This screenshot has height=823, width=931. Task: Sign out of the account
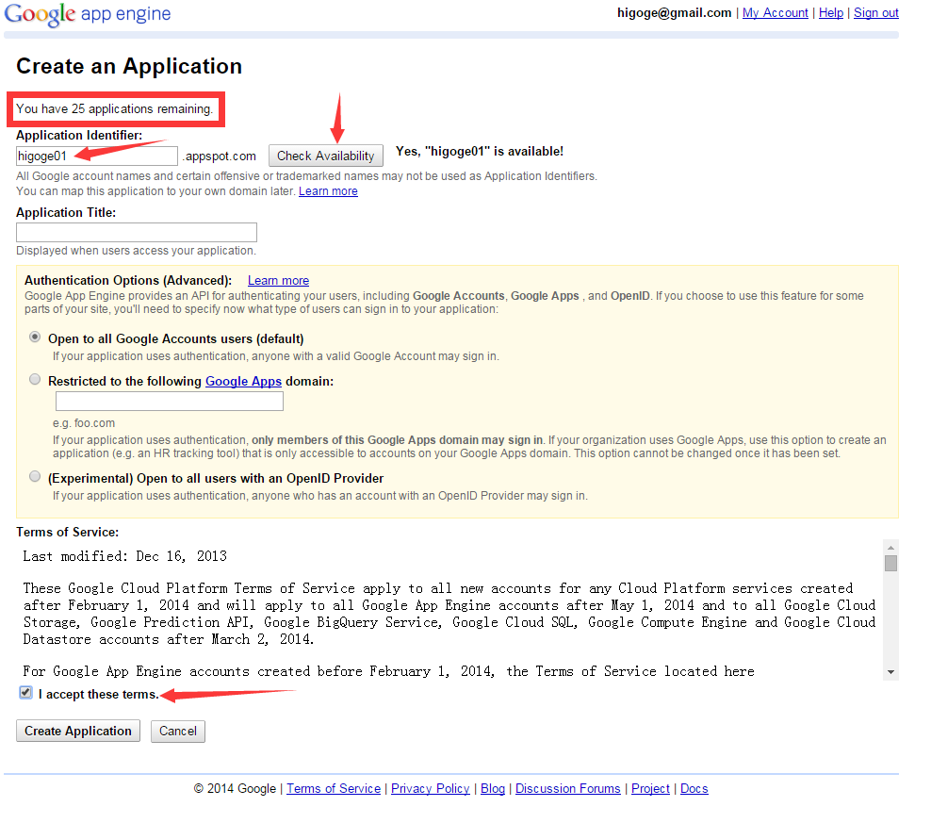875,12
